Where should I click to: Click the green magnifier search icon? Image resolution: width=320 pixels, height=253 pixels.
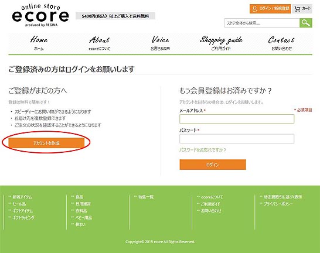click(306, 23)
